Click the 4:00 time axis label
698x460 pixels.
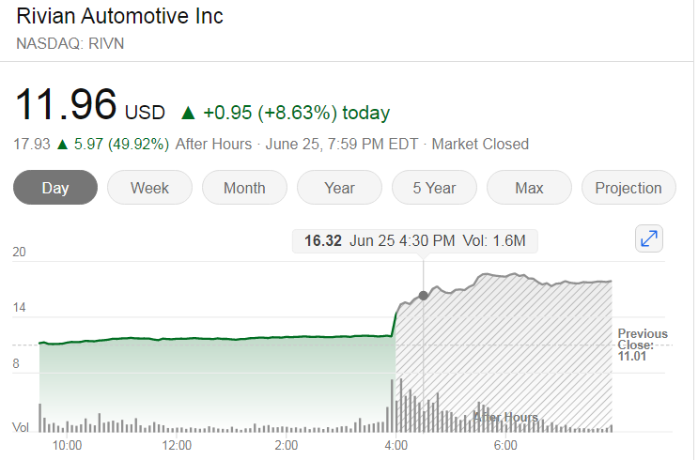pyautogui.click(x=396, y=445)
